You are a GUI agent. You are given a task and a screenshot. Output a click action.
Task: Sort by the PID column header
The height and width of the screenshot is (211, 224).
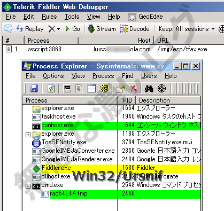pos(127,100)
